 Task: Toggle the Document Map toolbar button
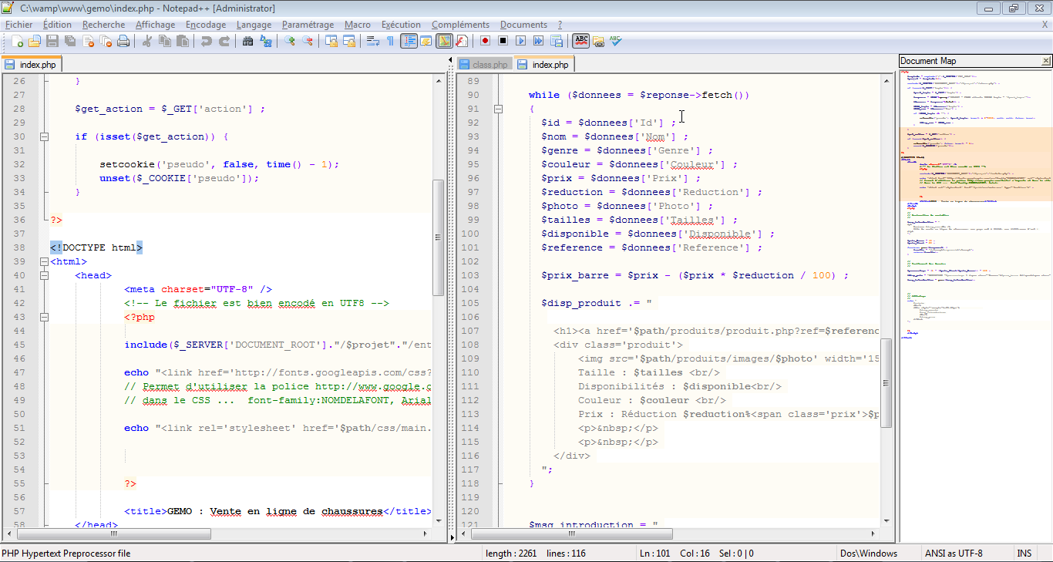pos(443,41)
